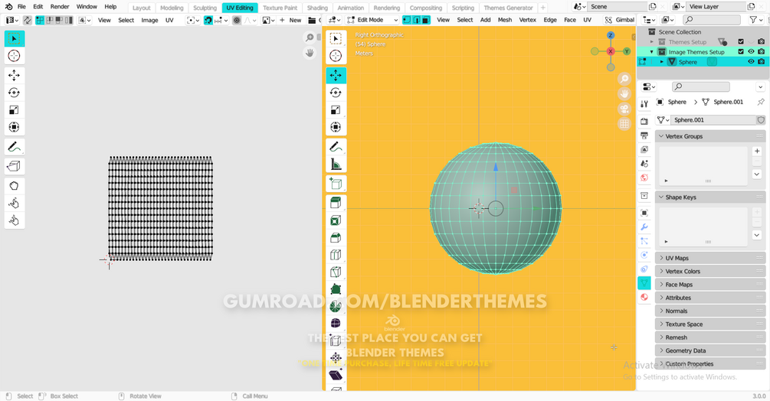
Task: Choose the UV editor Rotate tool
Action: click(x=15, y=93)
